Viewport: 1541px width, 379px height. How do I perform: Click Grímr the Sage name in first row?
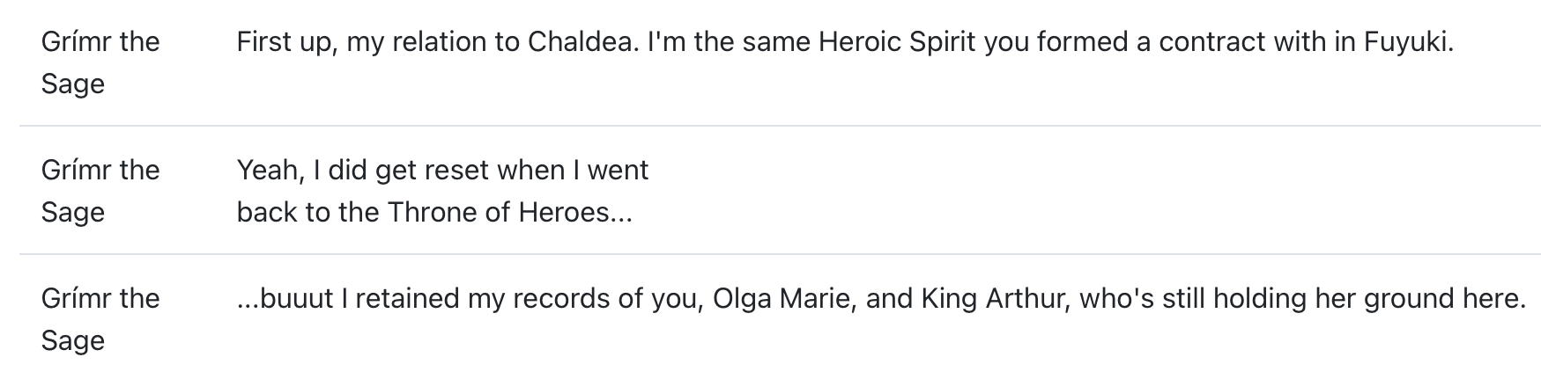[100, 62]
